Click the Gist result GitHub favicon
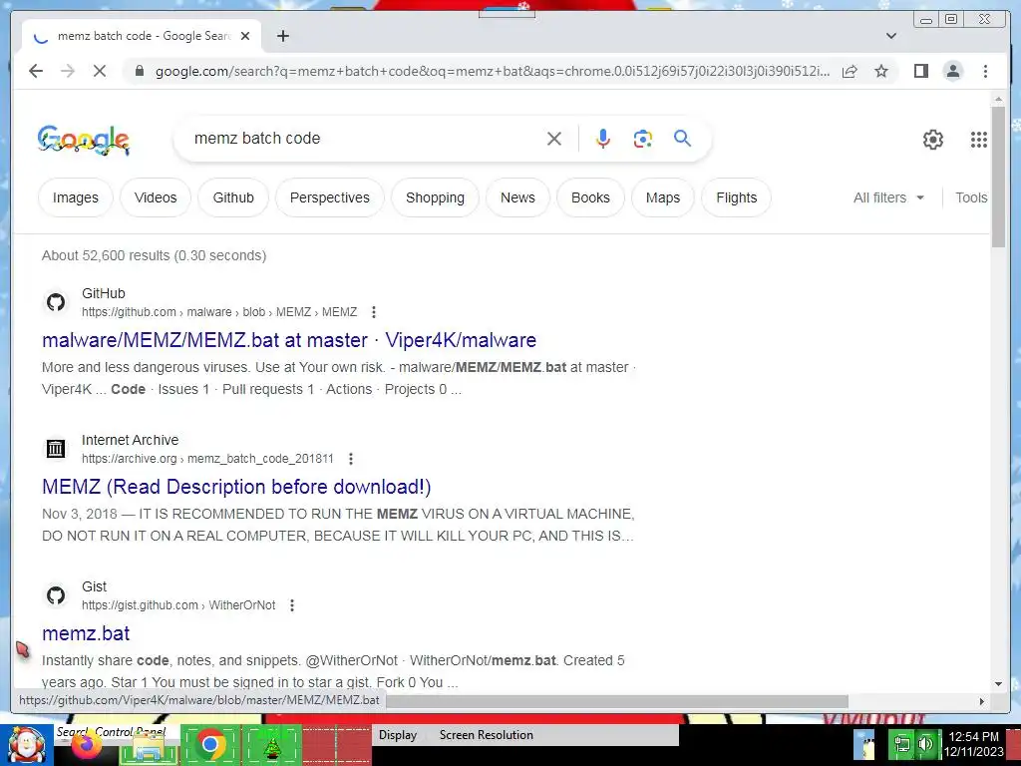Viewport: 1021px width, 766px height. point(56,595)
